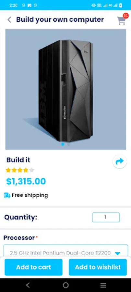Tap the Quantity input field

pyautogui.click(x=106, y=217)
